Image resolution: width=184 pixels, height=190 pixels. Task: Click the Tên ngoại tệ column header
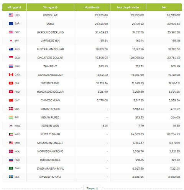[x=50, y=7]
